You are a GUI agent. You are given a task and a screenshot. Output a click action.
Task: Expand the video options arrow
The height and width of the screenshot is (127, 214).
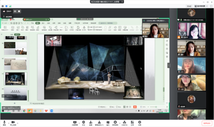click(x=18, y=123)
